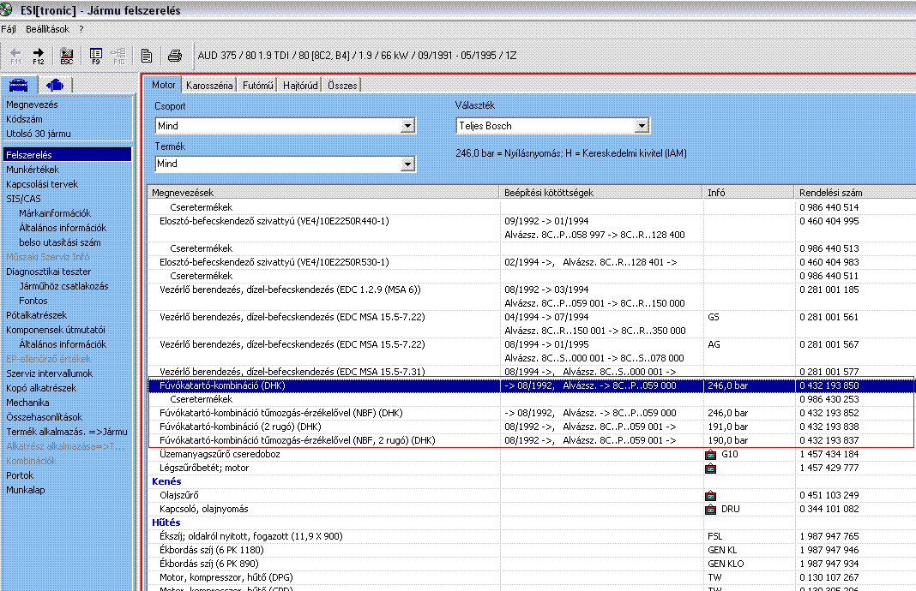Viewport: 916px width, 591px height.
Task: Select the component part sidebar tab icon
Action: [55, 85]
